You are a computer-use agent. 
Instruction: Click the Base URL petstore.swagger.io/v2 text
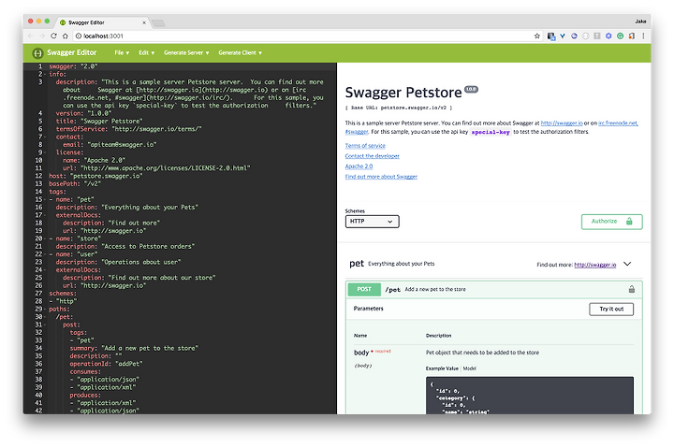pyautogui.click(x=399, y=108)
